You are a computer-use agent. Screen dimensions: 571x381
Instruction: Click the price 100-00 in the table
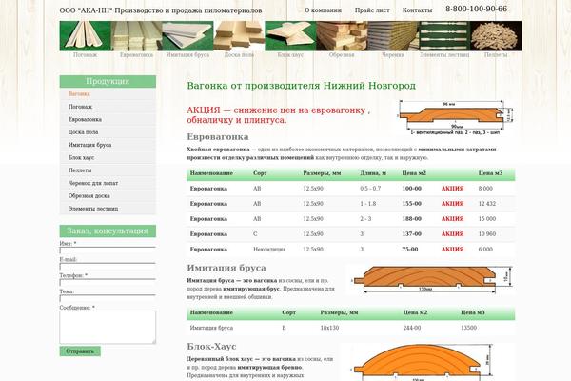click(x=412, y=189)
